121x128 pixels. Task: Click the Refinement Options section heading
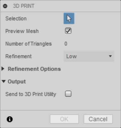[x=34, y=69]
